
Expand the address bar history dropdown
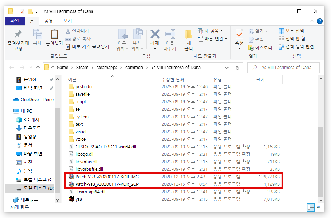(226, 67)
